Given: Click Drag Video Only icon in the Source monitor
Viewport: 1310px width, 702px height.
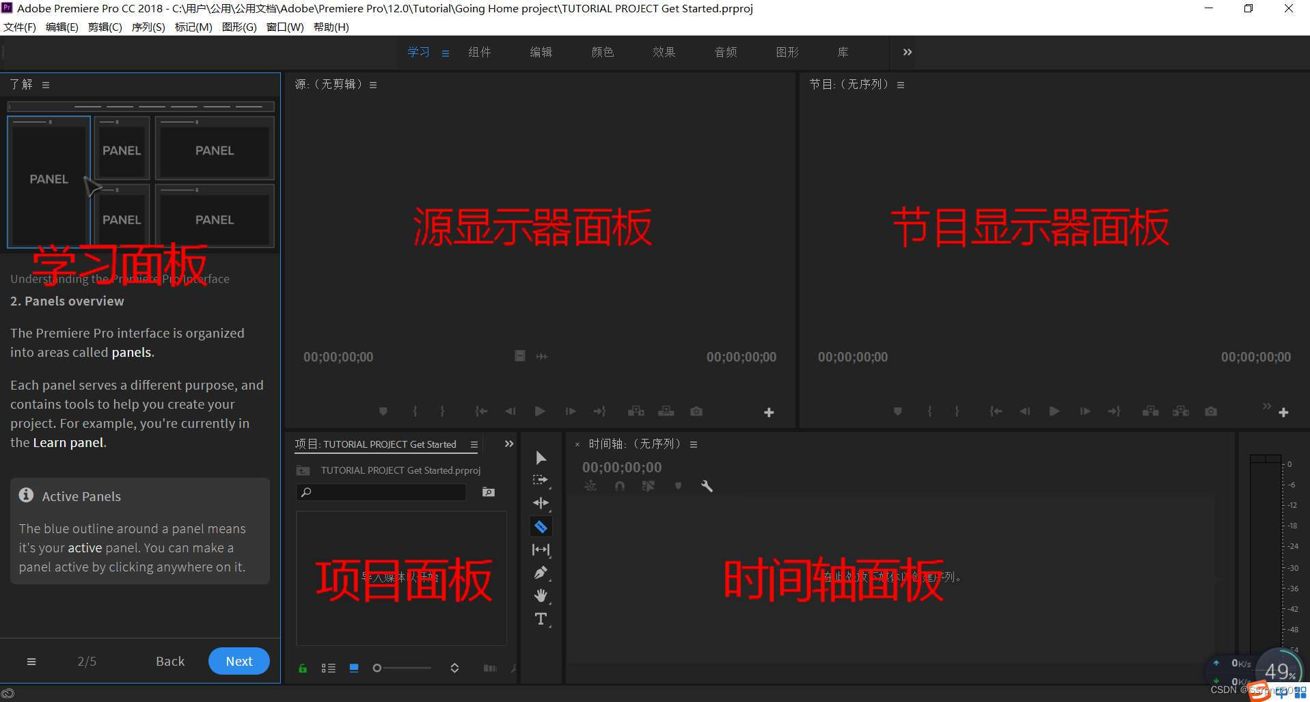Looking at the screenshot, I should [x=520, y=356].
